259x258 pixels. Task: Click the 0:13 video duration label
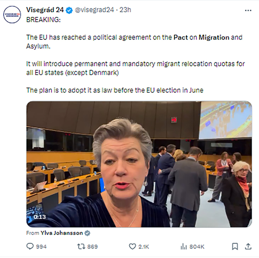click(39, 217)
